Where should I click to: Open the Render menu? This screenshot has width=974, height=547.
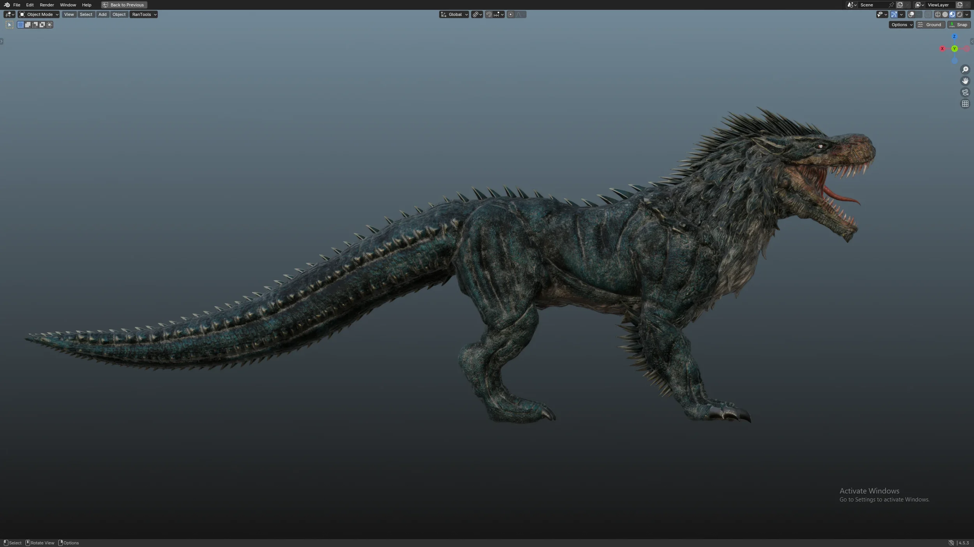[x=47, y=5]
